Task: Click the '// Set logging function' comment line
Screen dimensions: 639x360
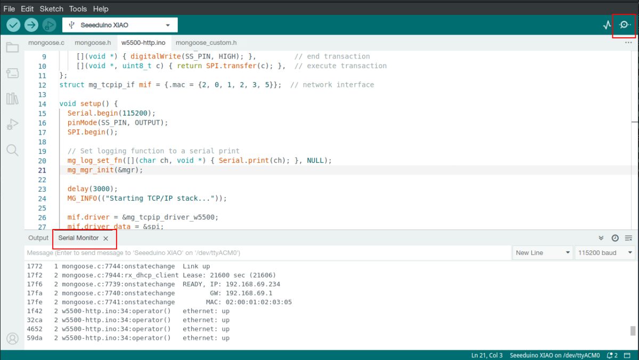Action: (153, 151)
